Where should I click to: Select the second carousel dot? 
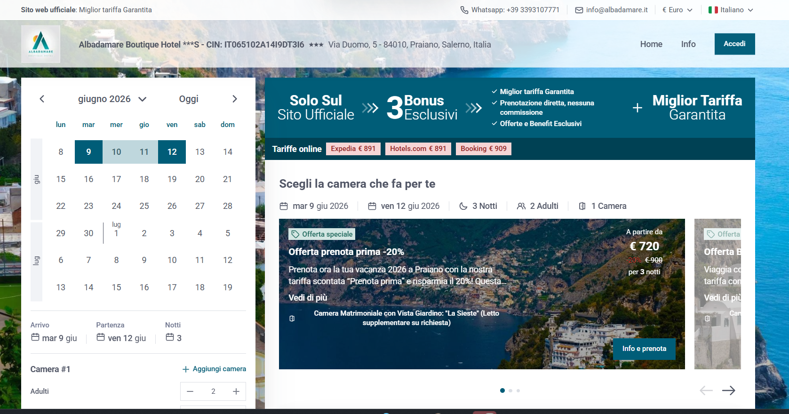[510, 390]
